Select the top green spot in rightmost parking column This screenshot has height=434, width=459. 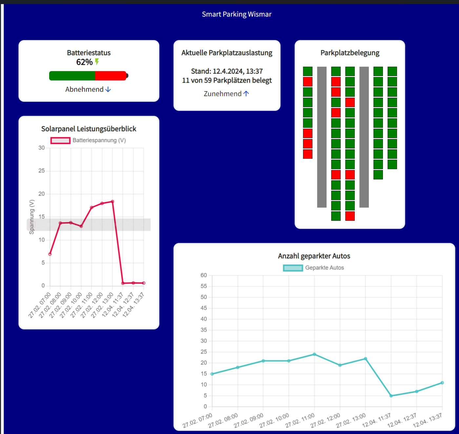click(x=392, y=71)
